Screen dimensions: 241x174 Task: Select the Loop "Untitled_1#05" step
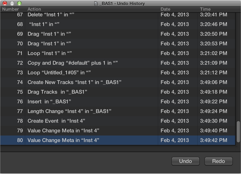click(118, 72)
